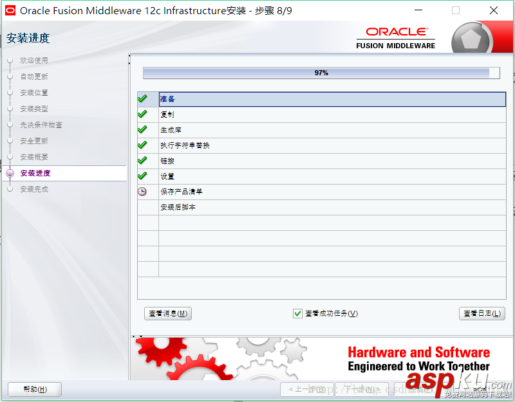Click the Hardware and Software banner image
This screenshot has width=515, height=402.
(322, 359)
